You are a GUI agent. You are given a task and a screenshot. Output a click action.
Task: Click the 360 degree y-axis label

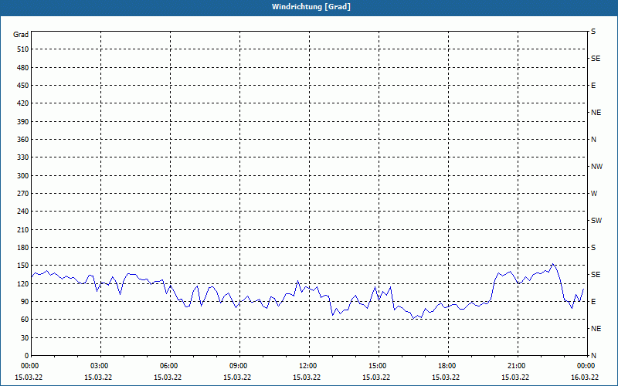tap(21, 140)
